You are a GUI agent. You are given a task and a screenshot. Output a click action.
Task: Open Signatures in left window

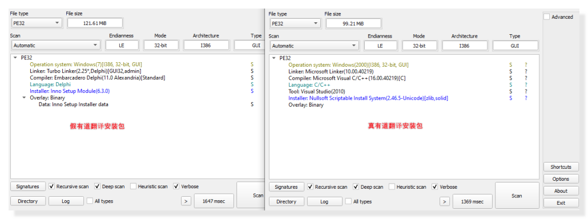28,186
